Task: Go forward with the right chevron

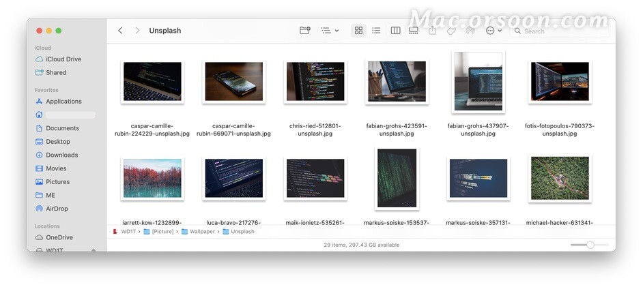Action: coord(137,31)
